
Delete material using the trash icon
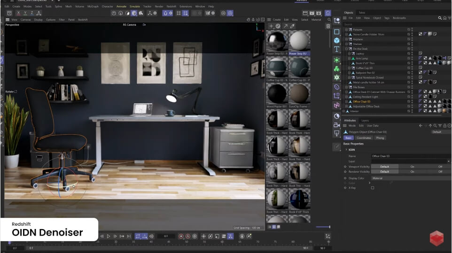click(328, 26)
